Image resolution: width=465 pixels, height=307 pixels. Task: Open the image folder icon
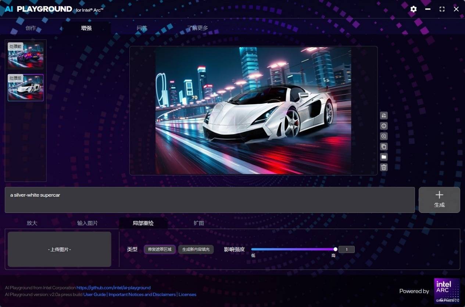coord(384,157)
